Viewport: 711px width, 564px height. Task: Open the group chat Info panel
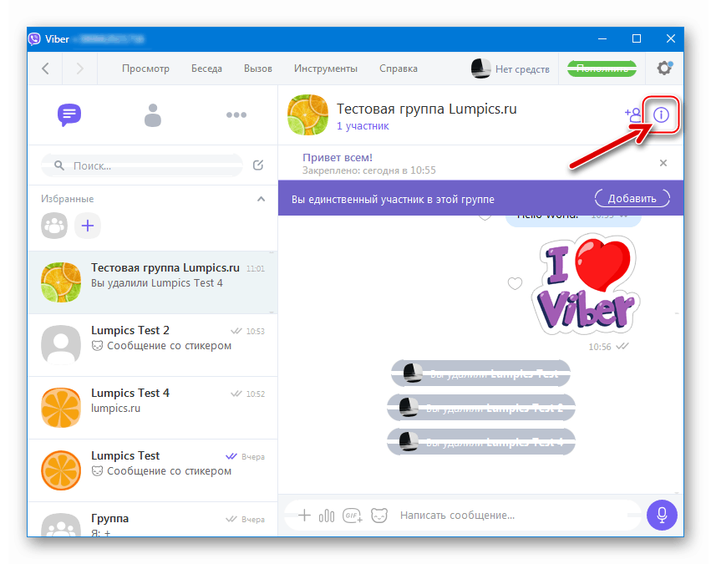pos(661,114)
